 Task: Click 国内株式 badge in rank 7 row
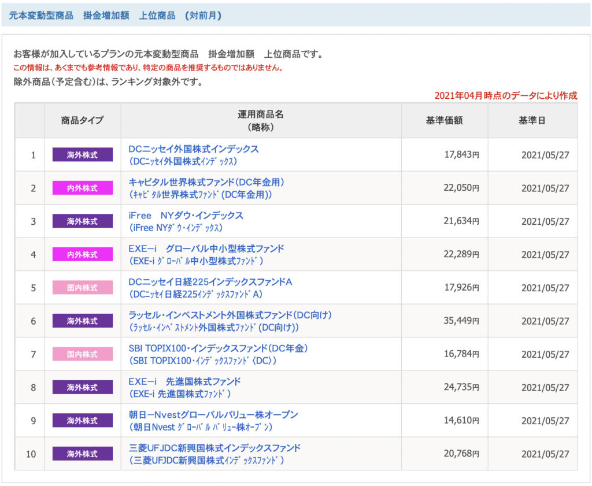82,354
